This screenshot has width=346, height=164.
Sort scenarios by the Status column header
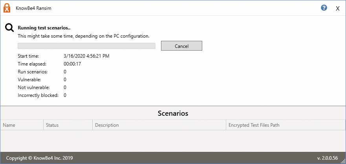tap(68, 125)
